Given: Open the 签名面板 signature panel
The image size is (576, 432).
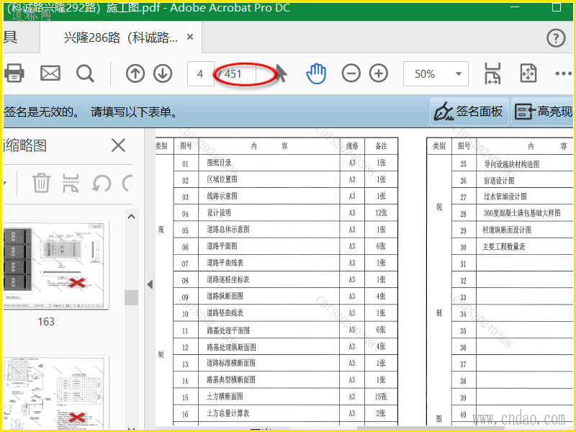Looking at the screenshot, I should coord(469,112).
